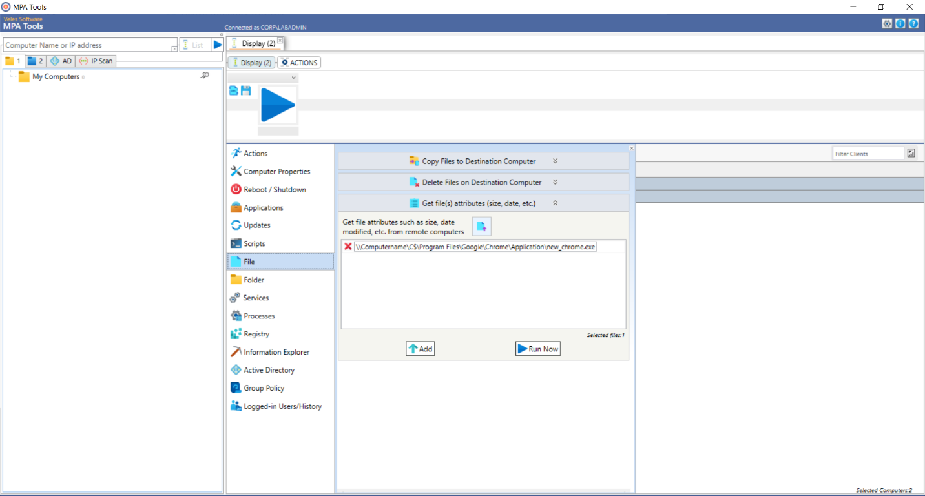Screen dimensions: 925x496
Task: Click the Selected Computers:2 status text
Action: pos(884,490)
